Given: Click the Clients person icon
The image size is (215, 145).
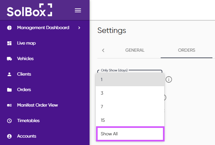Looking at the screenshot, I should (9, 74).
